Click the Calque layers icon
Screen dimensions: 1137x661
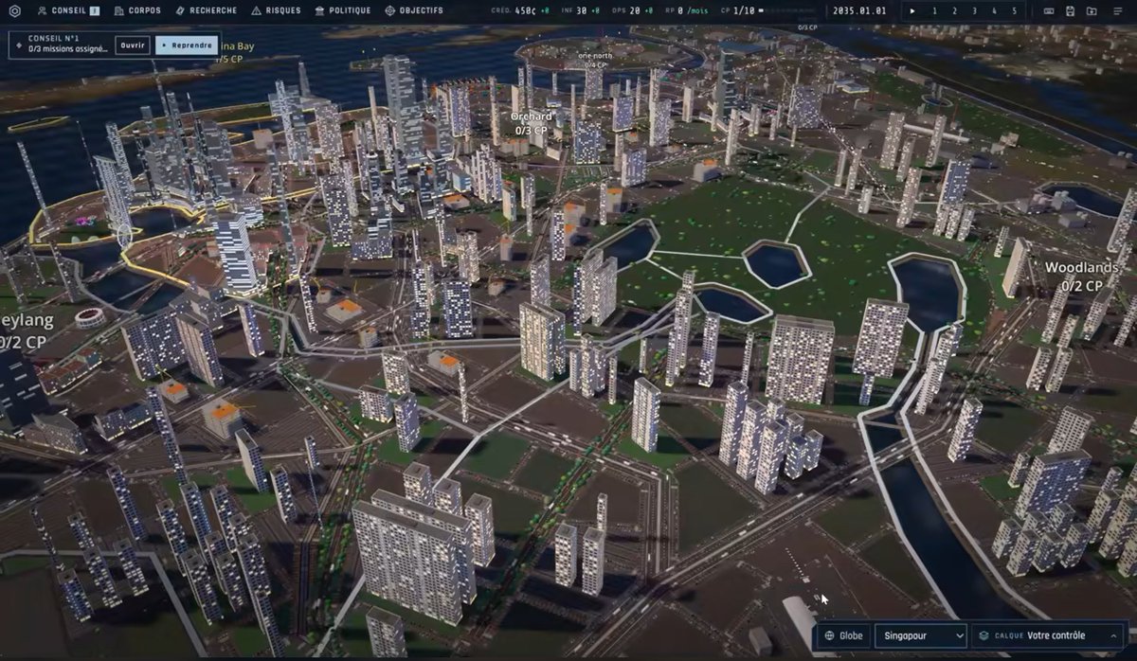(984, 635)
